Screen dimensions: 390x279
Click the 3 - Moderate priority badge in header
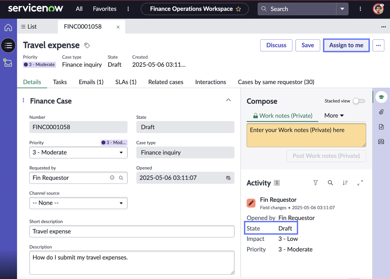click(39, 65)
